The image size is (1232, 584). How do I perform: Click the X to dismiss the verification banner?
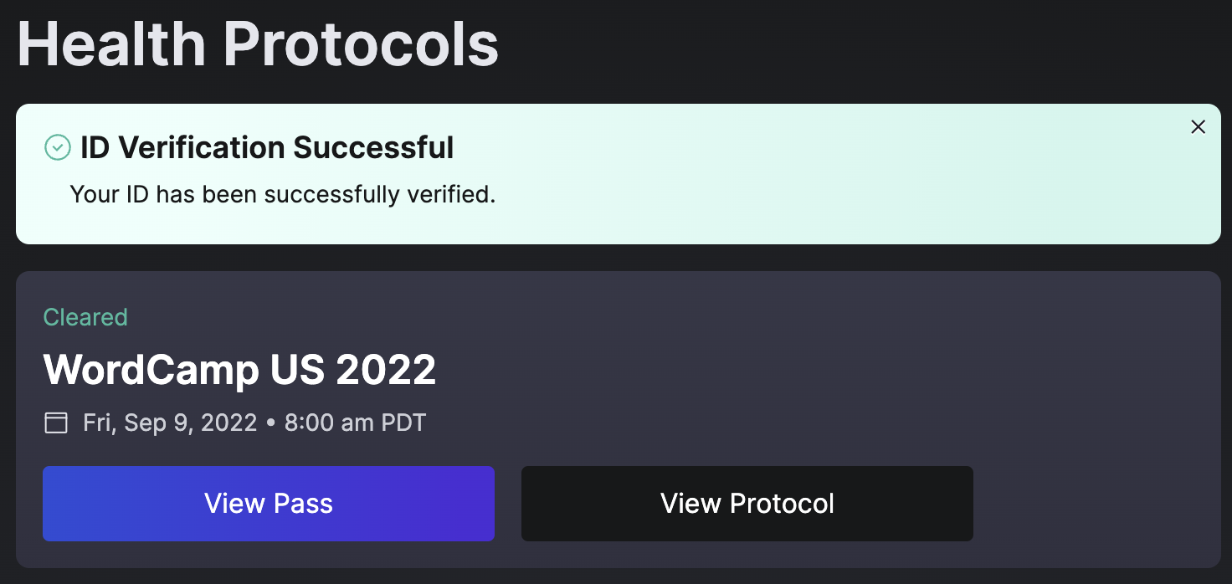click(1198, 126)
